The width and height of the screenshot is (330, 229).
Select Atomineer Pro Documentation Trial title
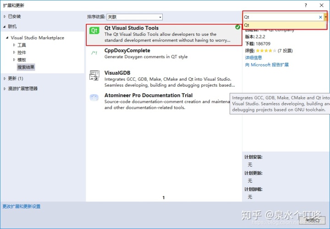(148, 95)
